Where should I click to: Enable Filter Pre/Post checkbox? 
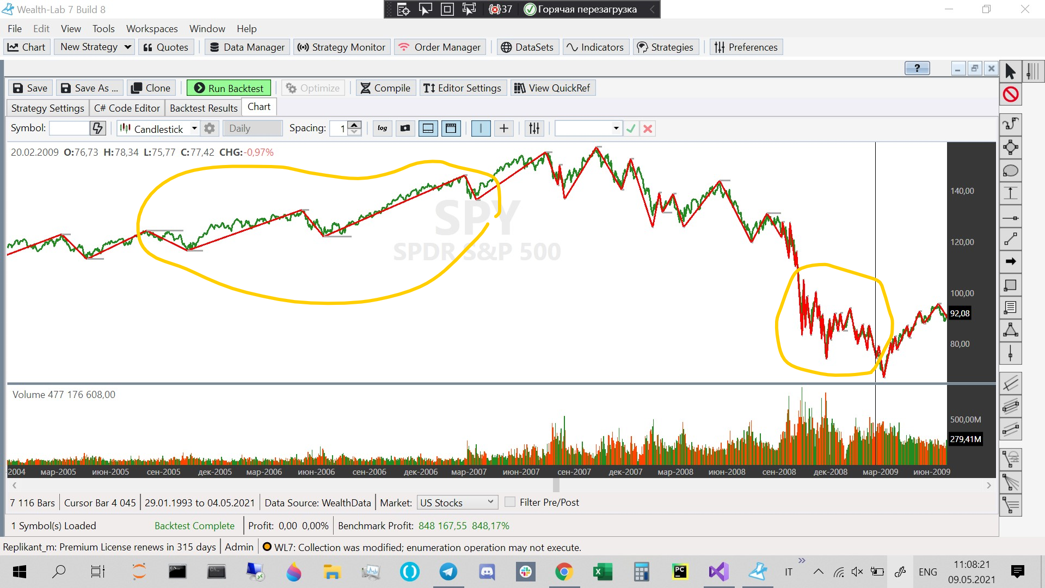coord(510,502)
